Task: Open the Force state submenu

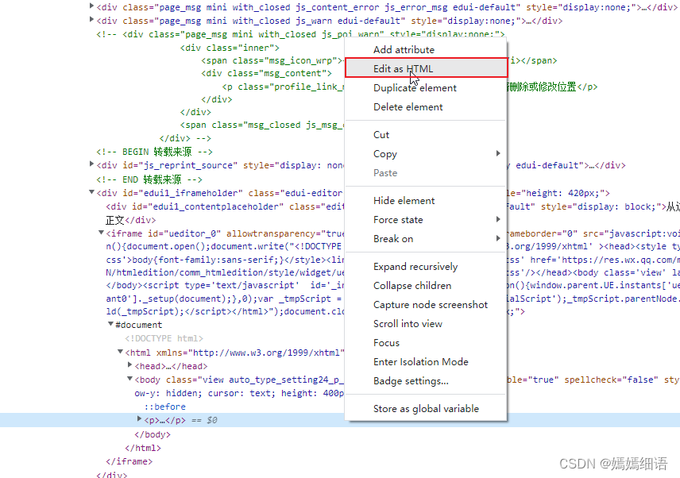Action: [x=426, y=220]
